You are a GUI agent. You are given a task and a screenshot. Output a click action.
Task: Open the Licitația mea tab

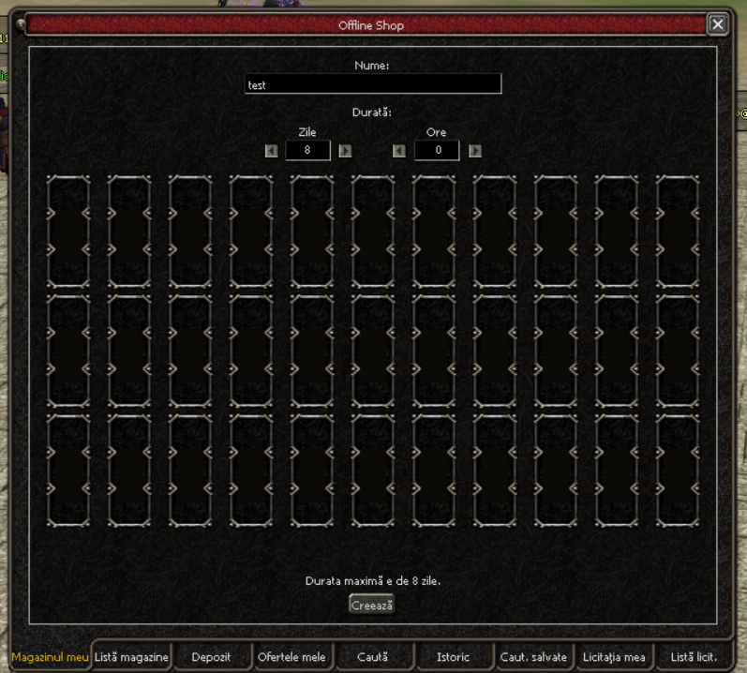click(614, 657)
